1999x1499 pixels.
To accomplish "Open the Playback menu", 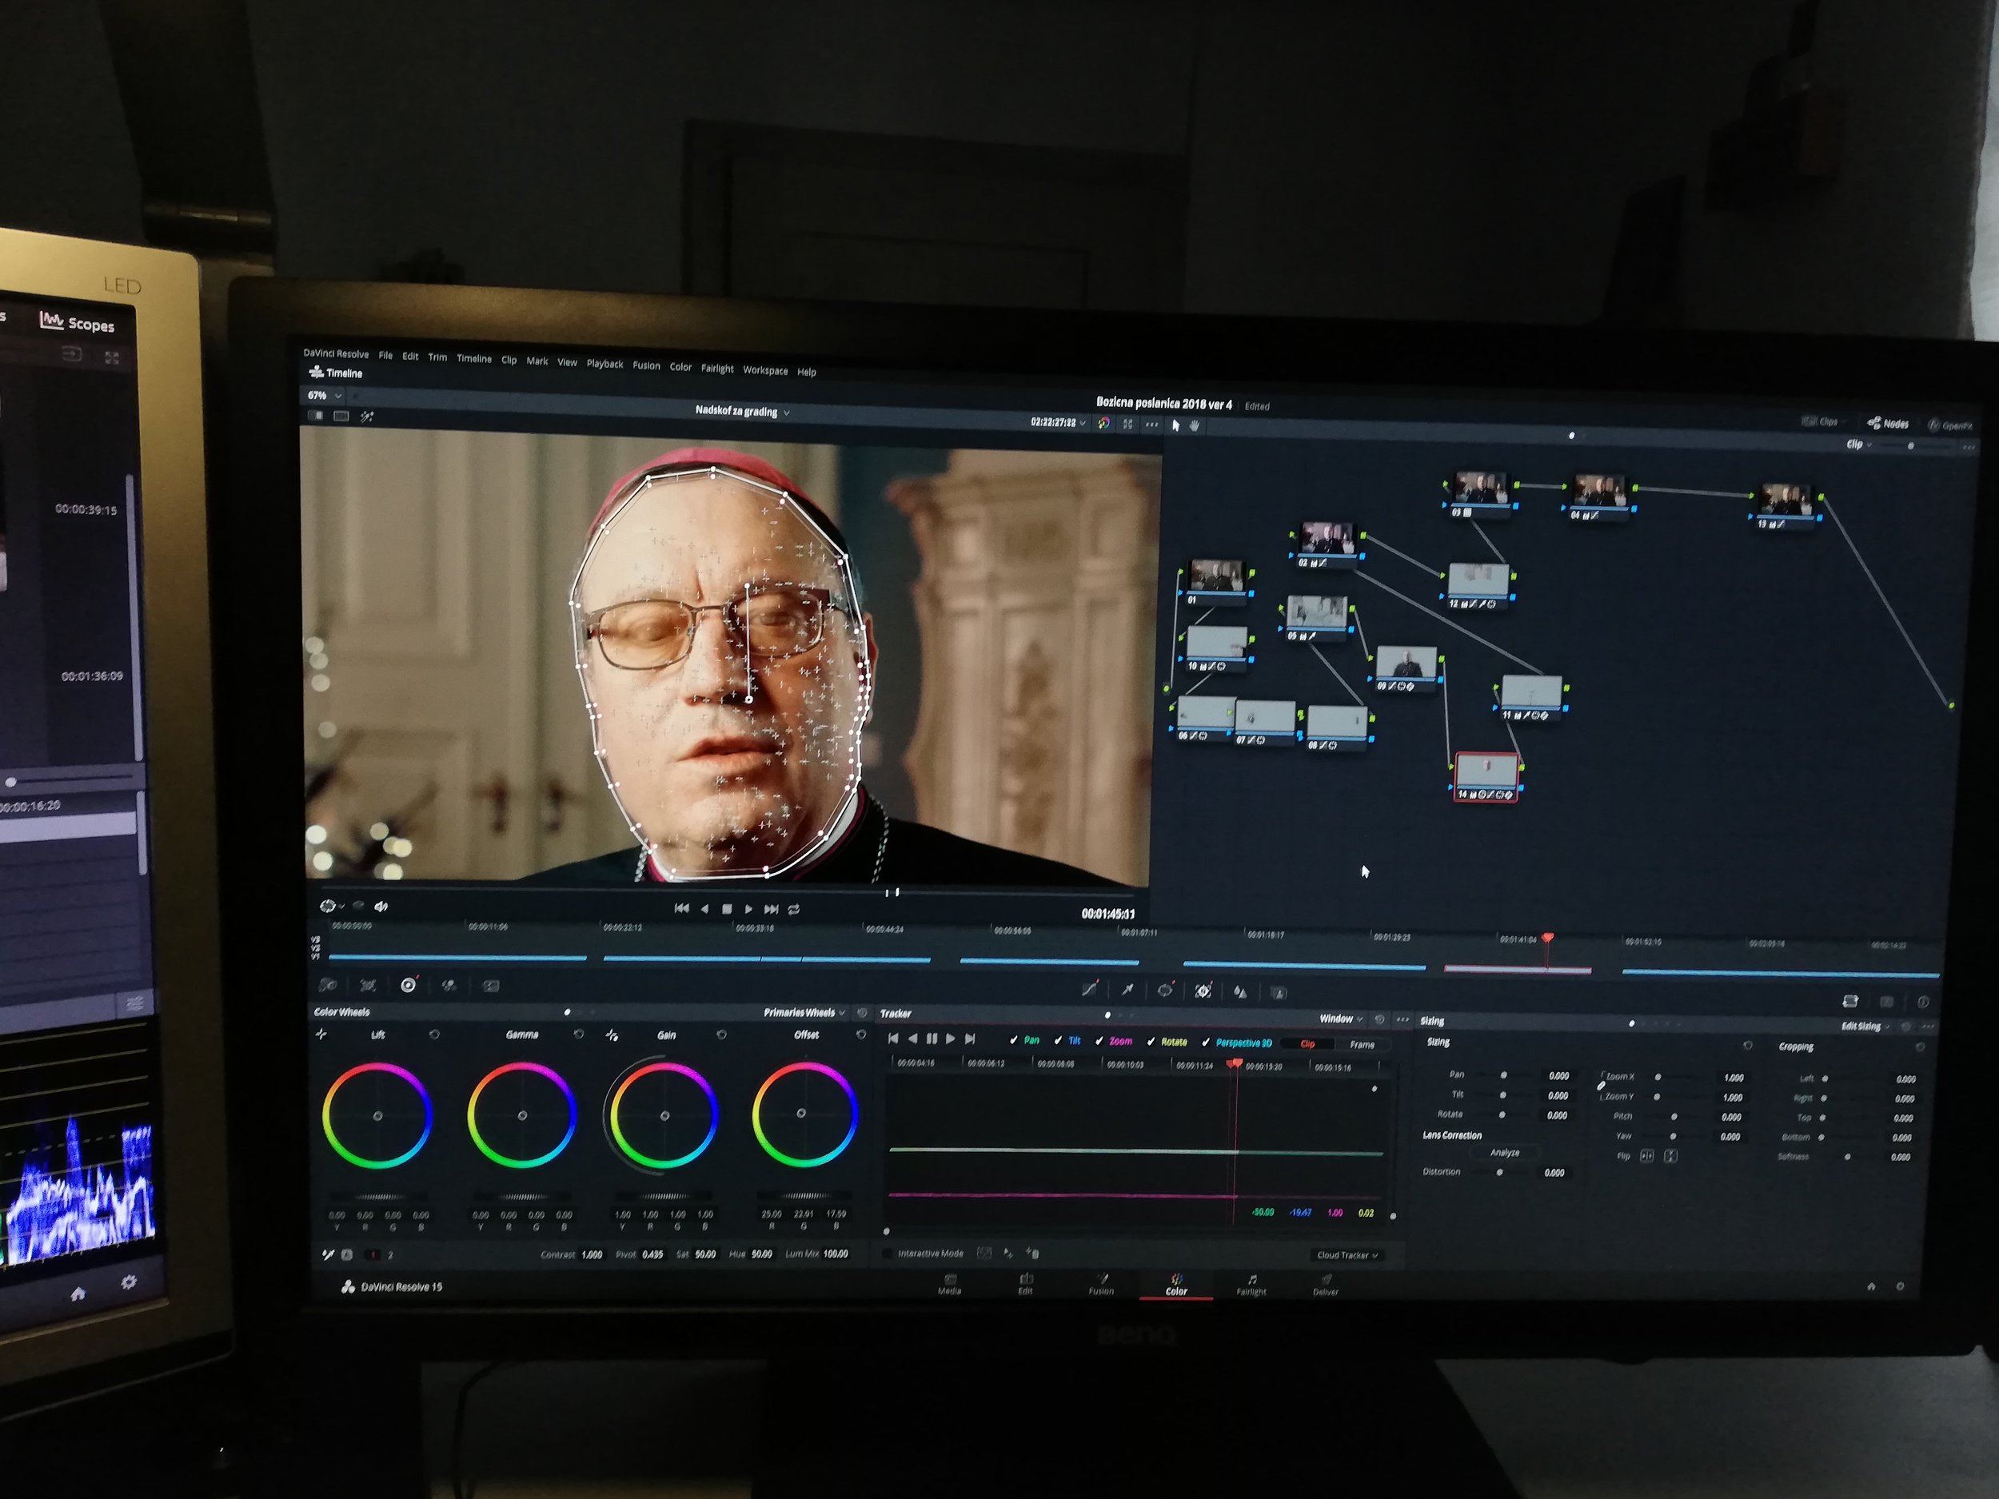I will 604,363.
